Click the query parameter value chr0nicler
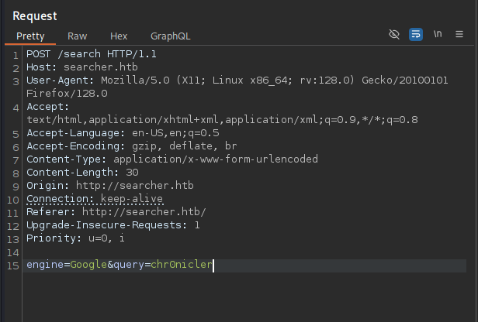 tap(182, 265)
